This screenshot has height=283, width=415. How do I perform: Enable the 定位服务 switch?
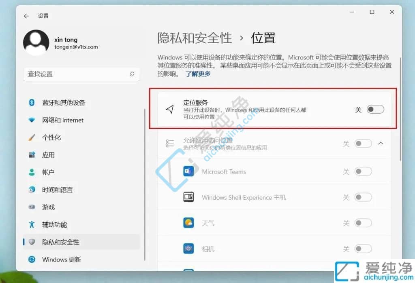click(x=375, y=109)
